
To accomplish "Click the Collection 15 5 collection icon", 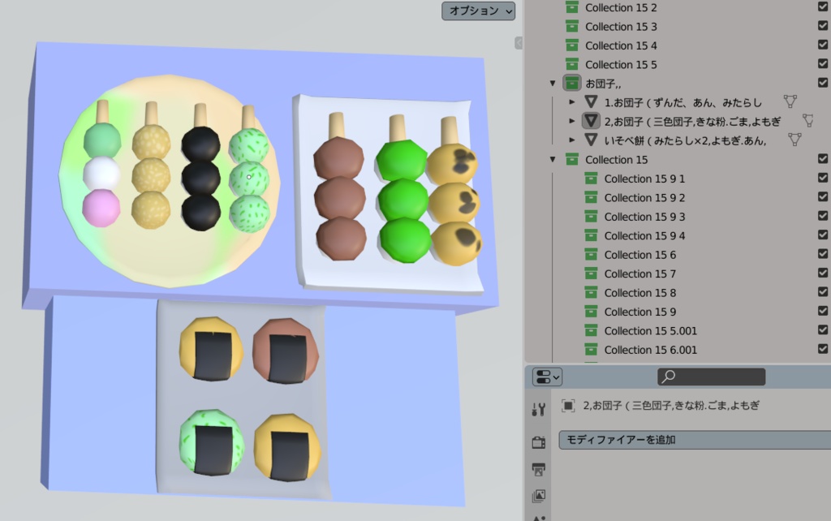I will (x=572, y=65).
